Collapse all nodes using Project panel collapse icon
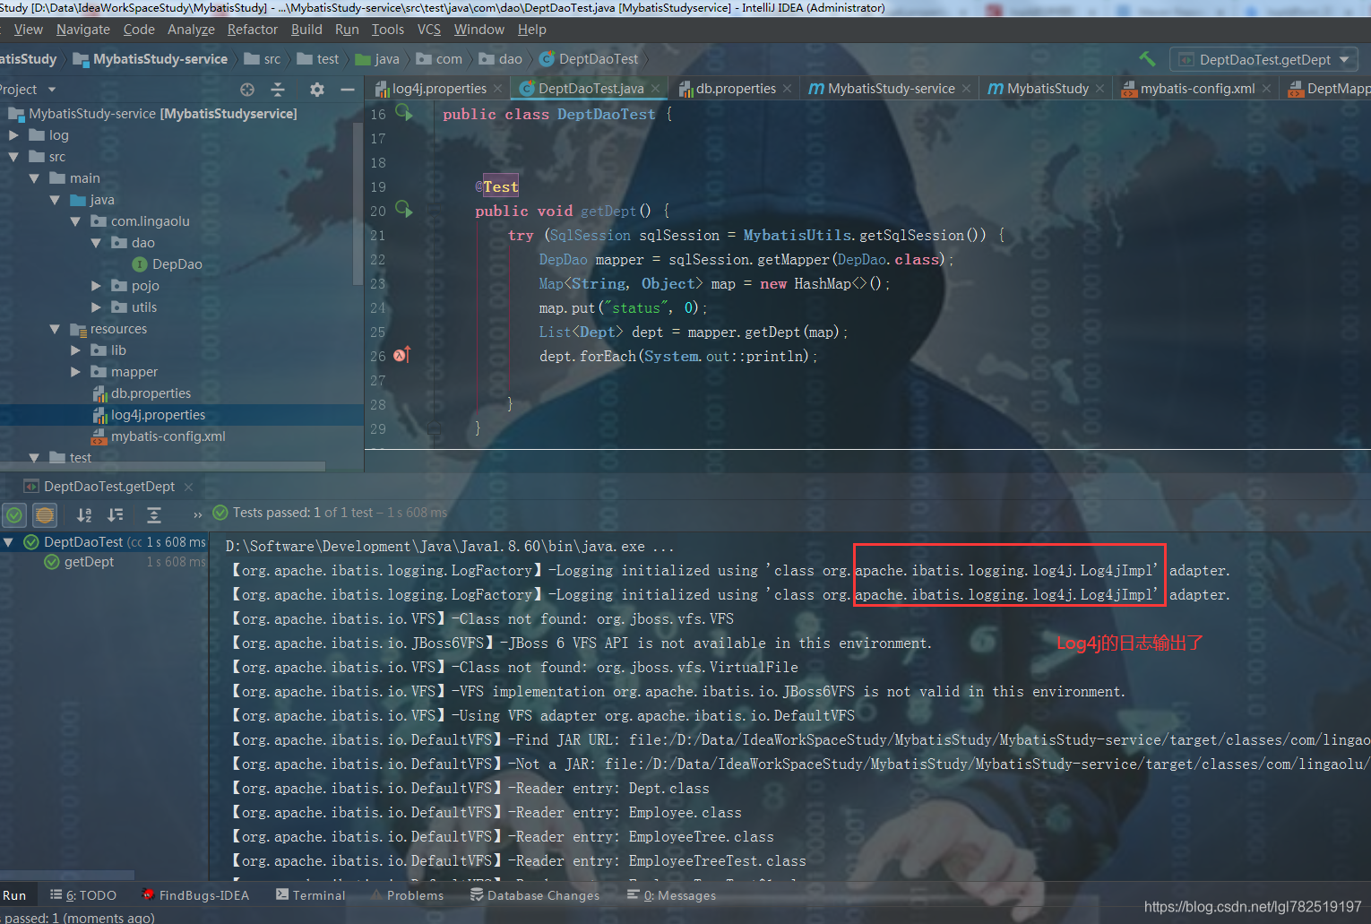Screen dimensions: 1371x924 pyautogui.click(x=278, y=89)
